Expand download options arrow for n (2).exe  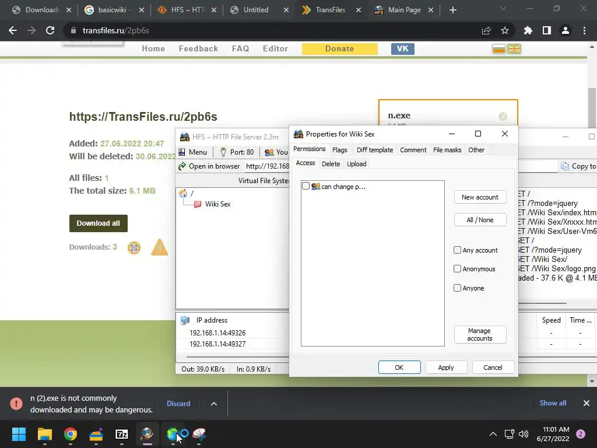click(x=214, y=404)
